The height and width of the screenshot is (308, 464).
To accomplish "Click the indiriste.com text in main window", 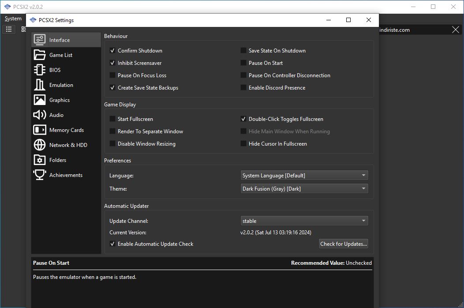I will pyautogui.click(x=394, y=30).
